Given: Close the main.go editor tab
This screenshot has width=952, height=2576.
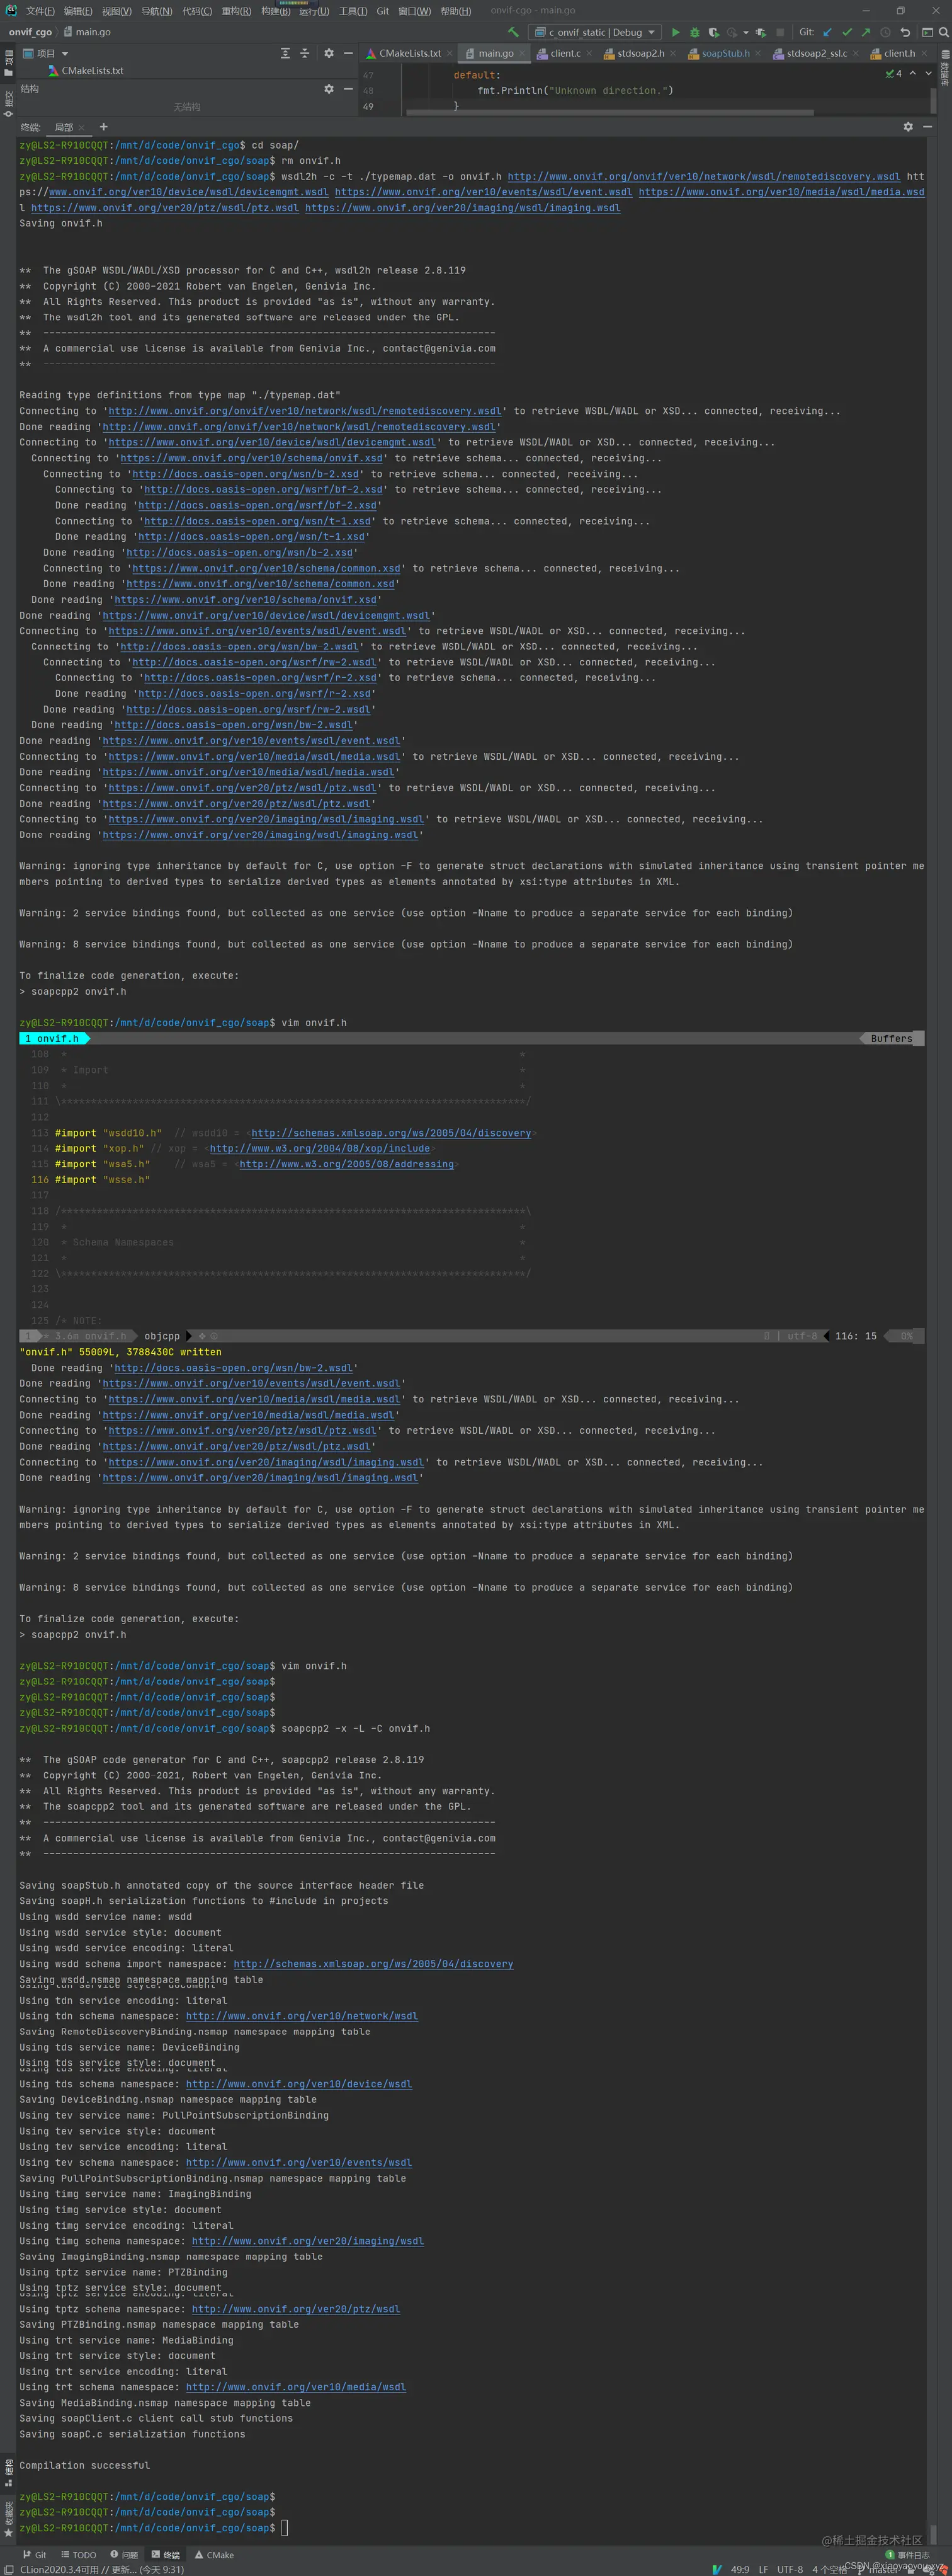Looking at the screenshot, I should 523,54.
